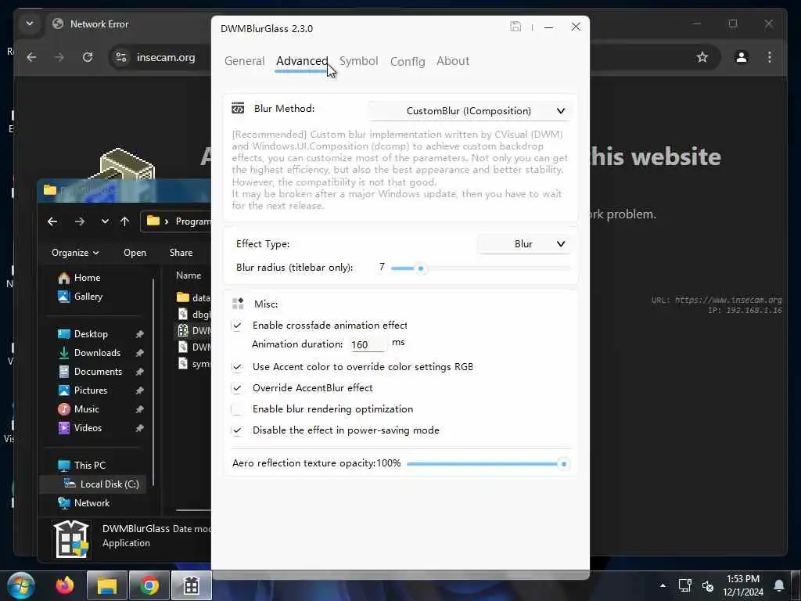Click the DWMBlurGlass application preview icon
The width and height of the screenshot is (801, 601).
[71, 538]
